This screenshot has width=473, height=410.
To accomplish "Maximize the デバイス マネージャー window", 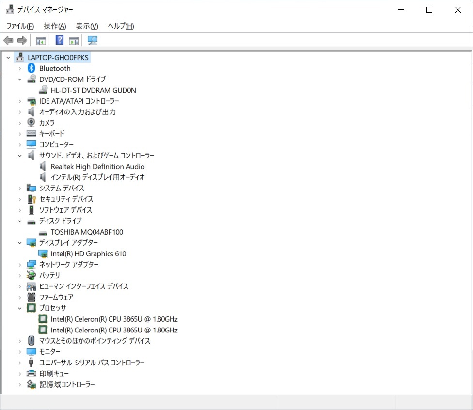I will click(429, 10).
